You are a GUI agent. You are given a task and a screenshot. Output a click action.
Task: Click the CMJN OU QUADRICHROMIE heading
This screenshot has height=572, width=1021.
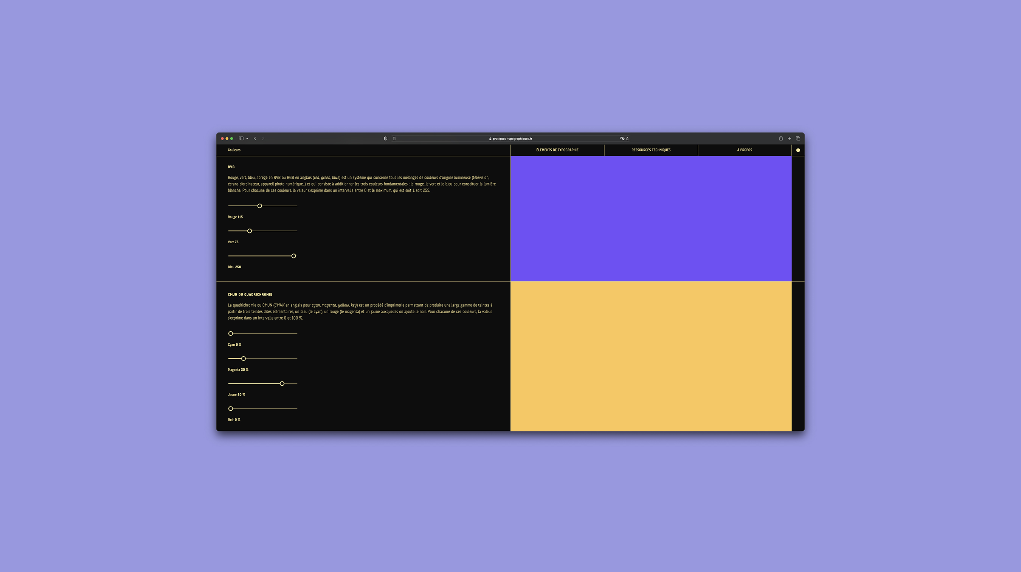click(250, 294)
